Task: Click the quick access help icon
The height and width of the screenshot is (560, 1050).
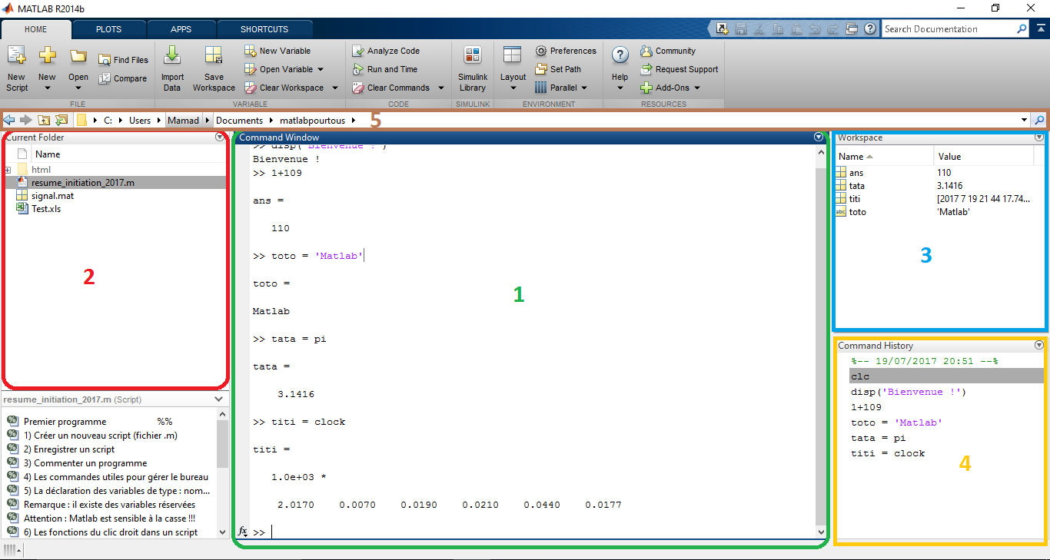Action: 869,28
